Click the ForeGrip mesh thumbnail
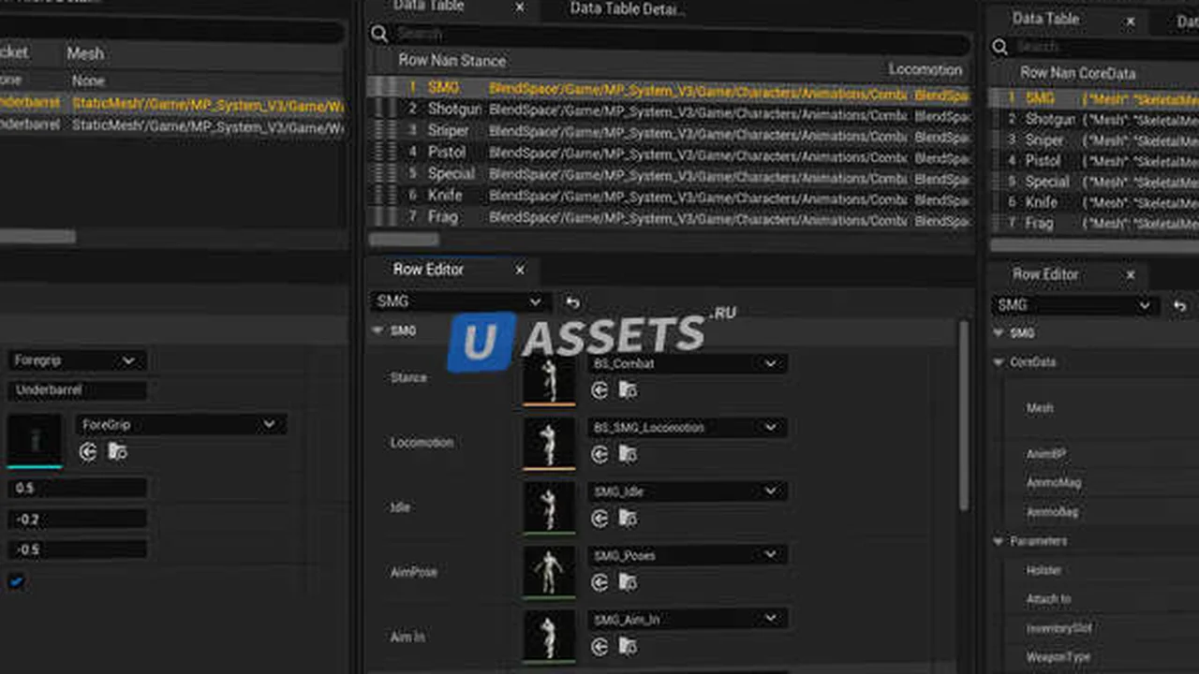 (35, 440)
